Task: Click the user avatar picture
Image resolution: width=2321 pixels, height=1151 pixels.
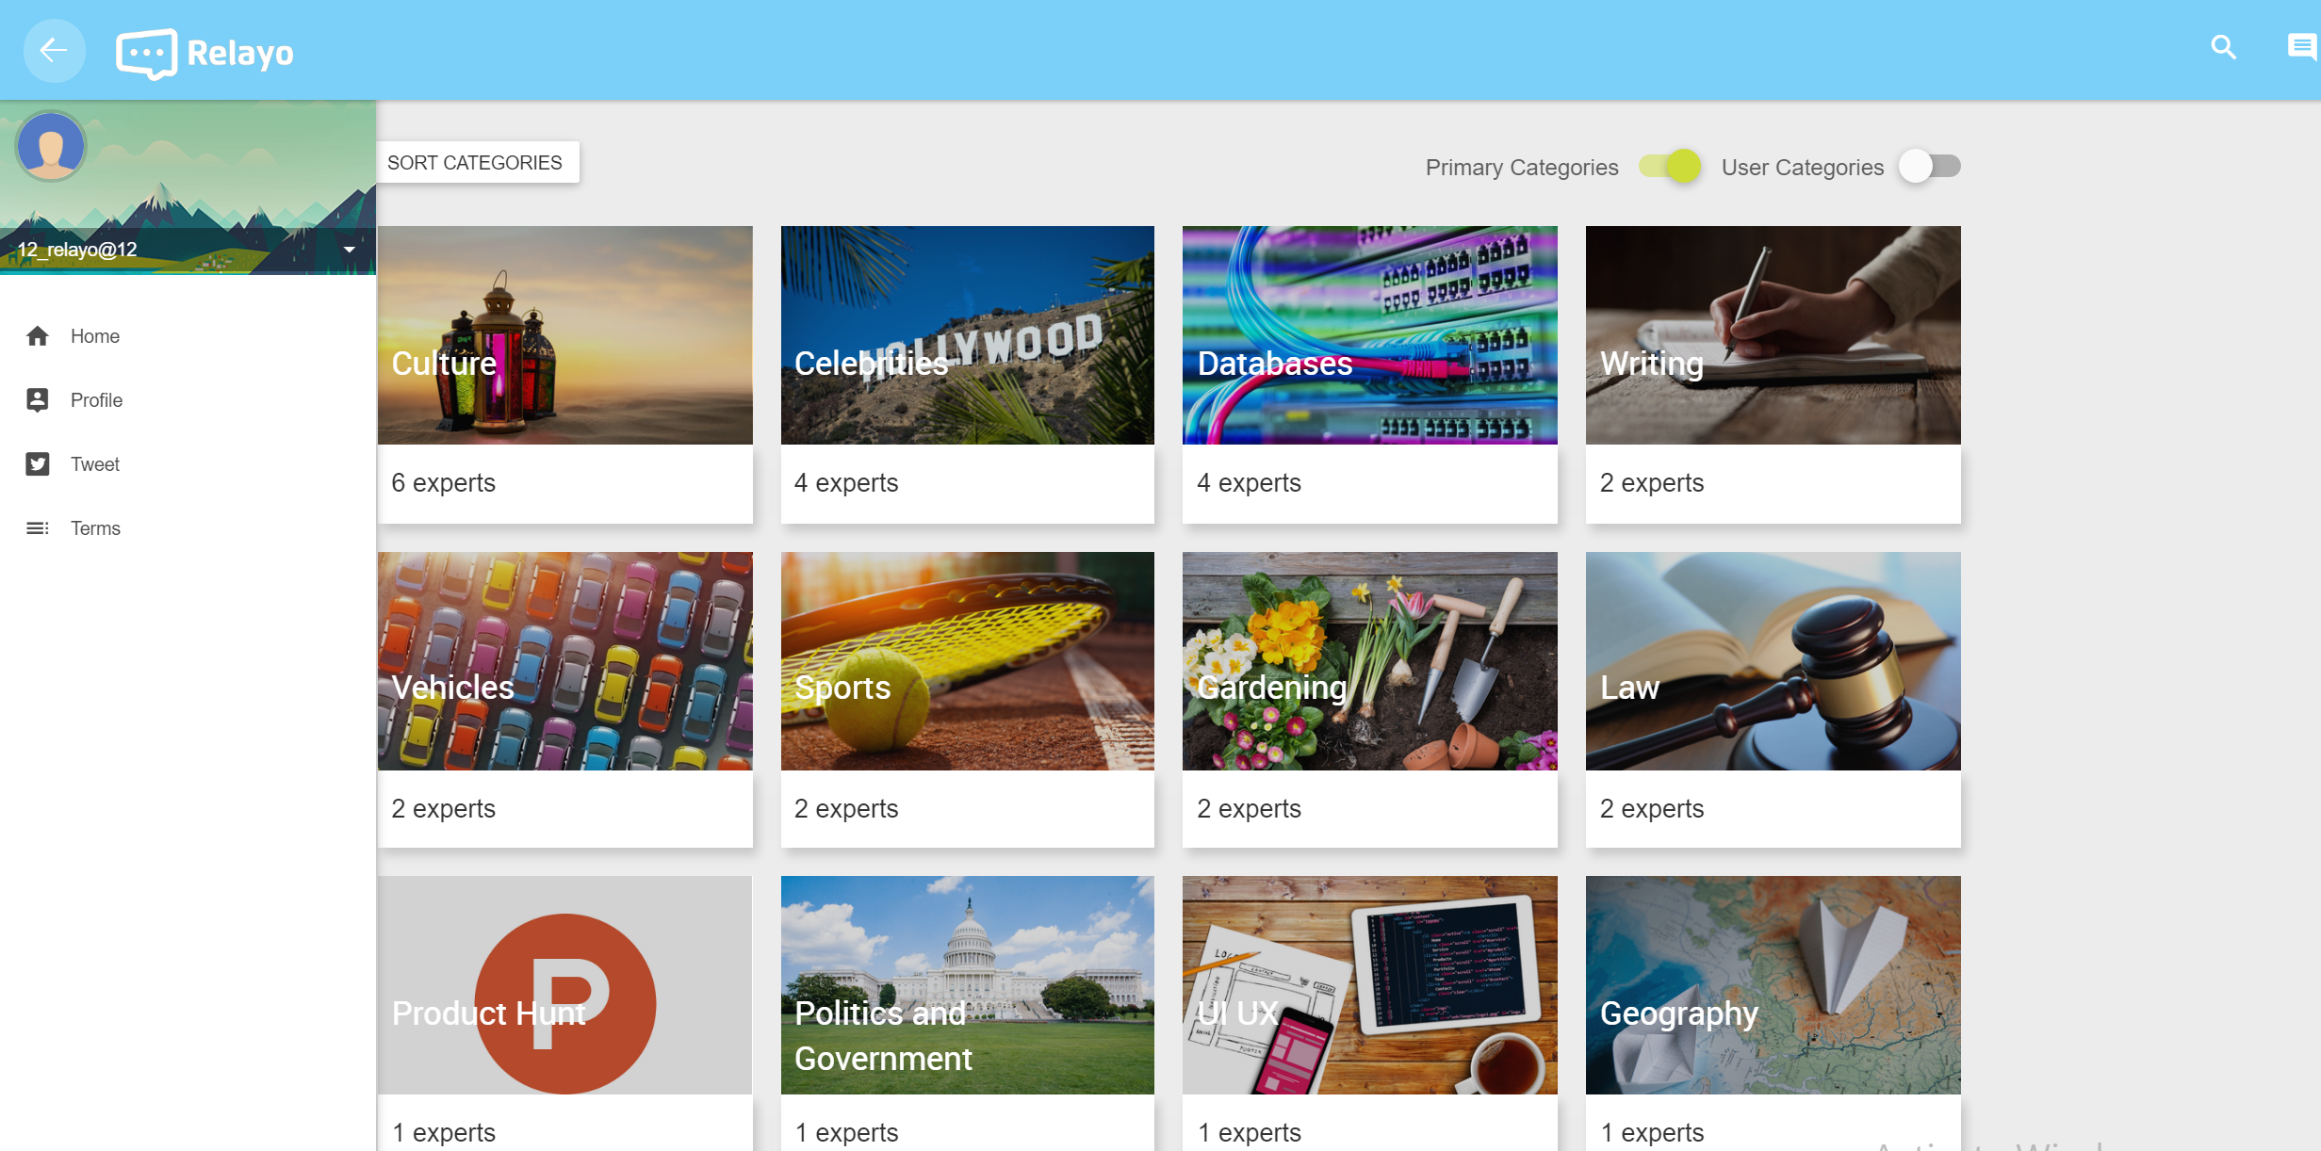Action: (51, 146)
